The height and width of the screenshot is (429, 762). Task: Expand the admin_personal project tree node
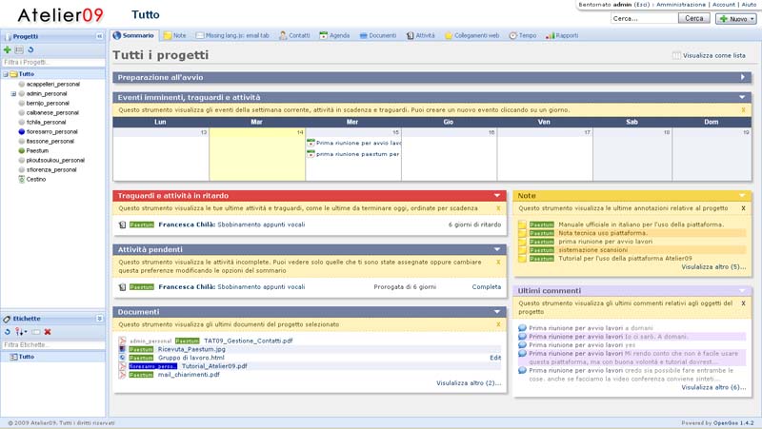click(13, 94)
